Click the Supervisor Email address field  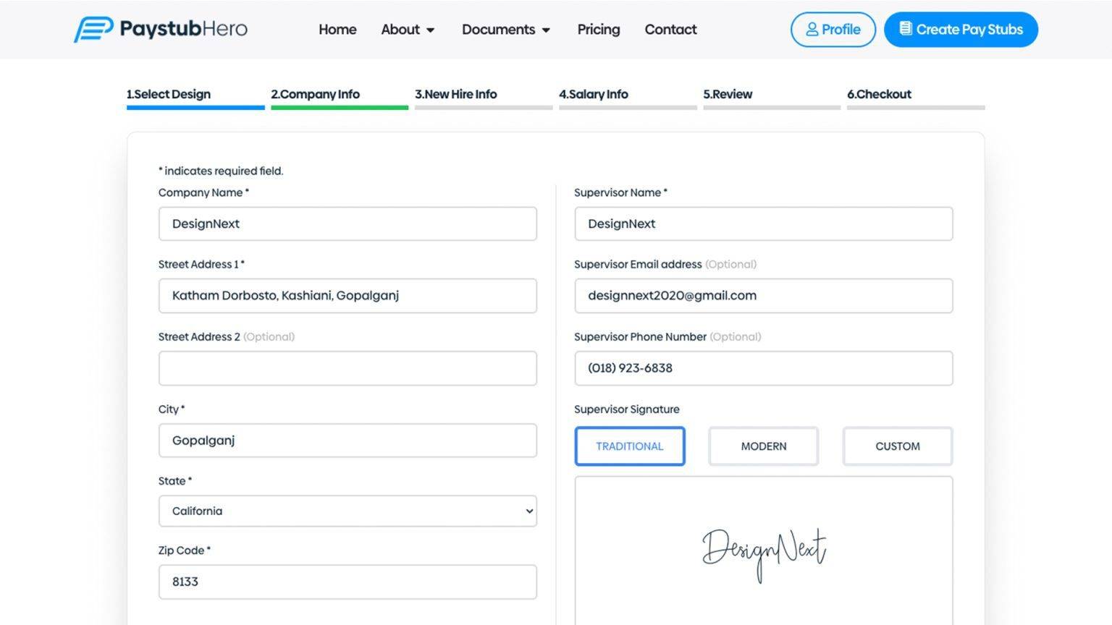coord(763,296)
